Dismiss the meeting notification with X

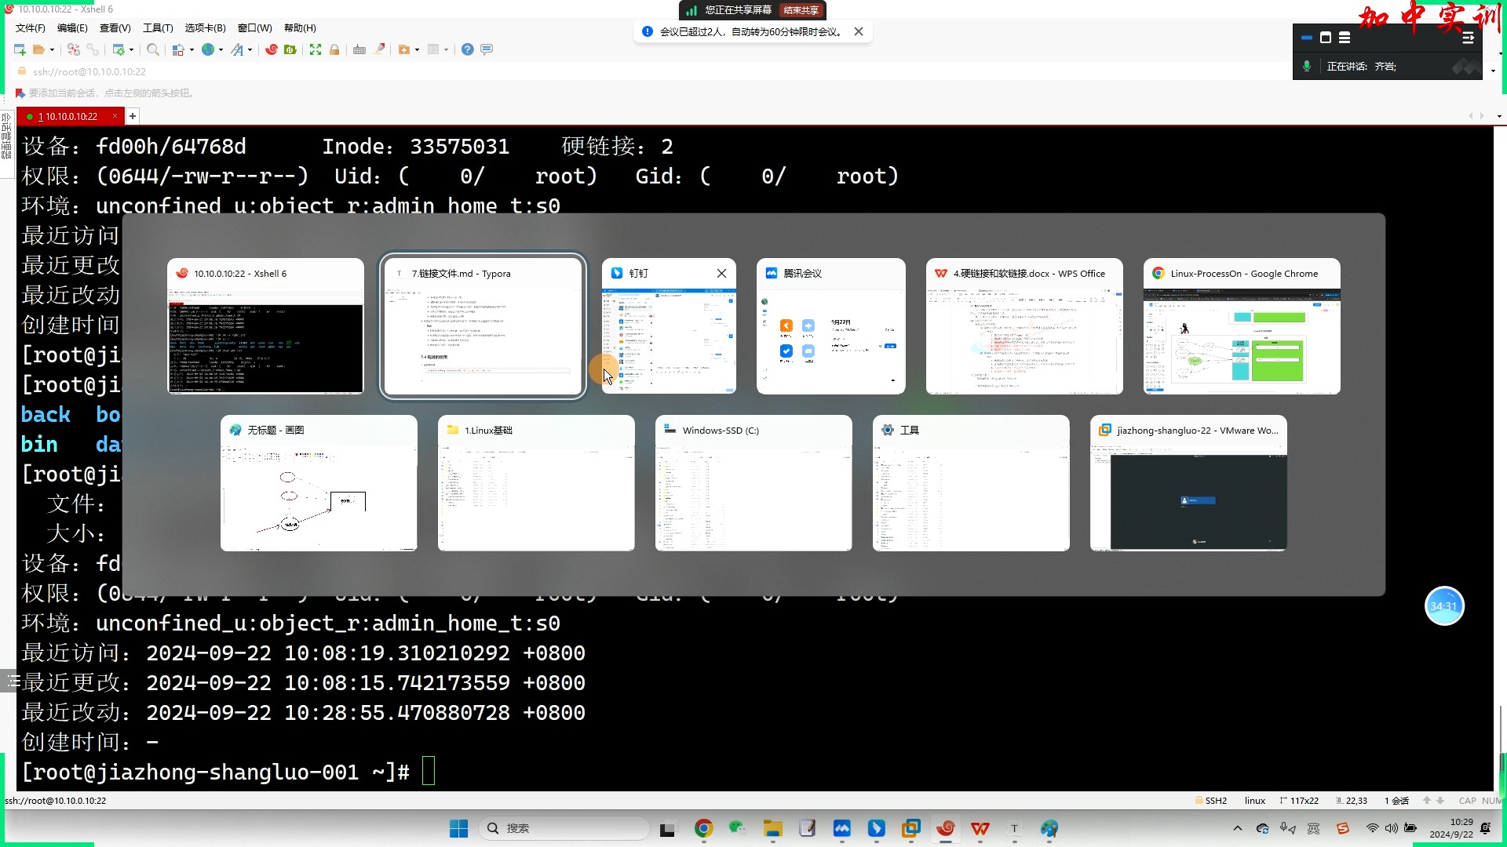[859, 31]
